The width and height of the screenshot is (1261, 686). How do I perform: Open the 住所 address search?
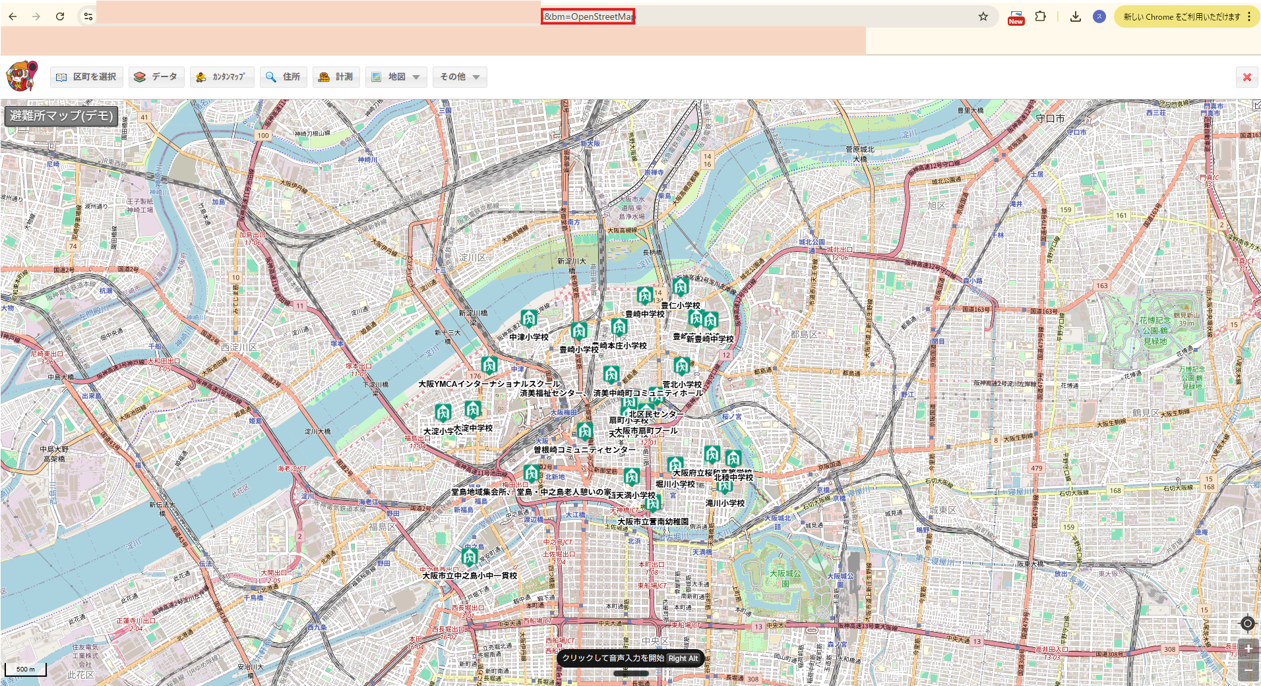[x=283, y=77]
